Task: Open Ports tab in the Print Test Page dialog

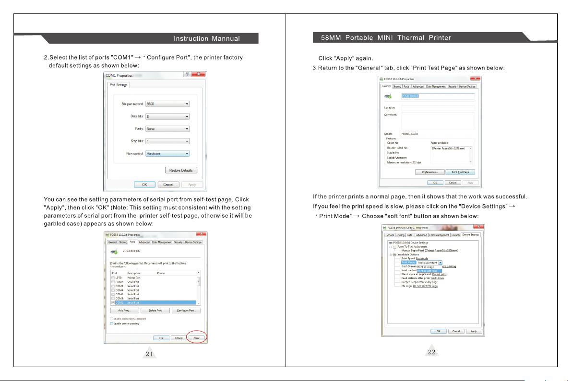Action: tap(406, 87)
